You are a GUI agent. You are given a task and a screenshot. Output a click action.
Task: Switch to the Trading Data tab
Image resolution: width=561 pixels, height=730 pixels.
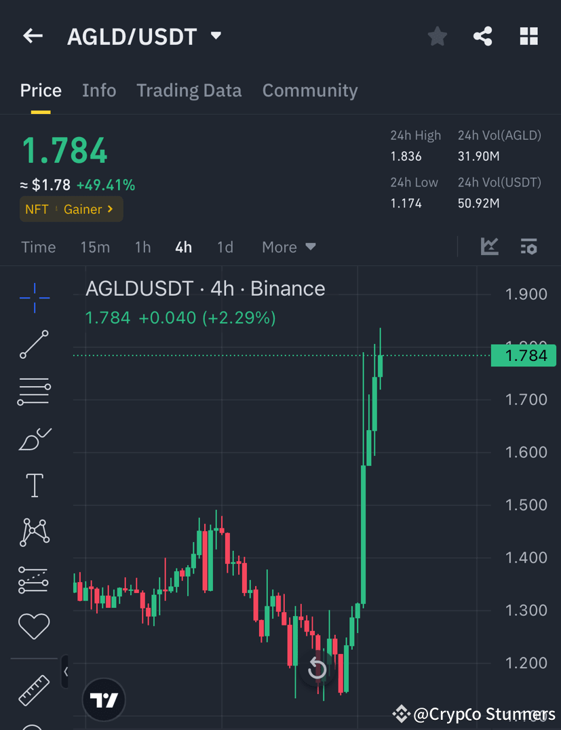point(189,90)
